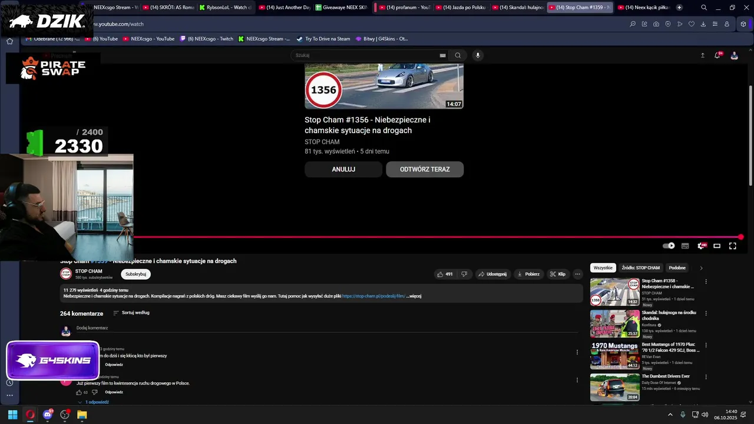This screenshot has height=424, width=754.
Task: Expand the 1 odpowiedź replies
Action: (93, 402)
